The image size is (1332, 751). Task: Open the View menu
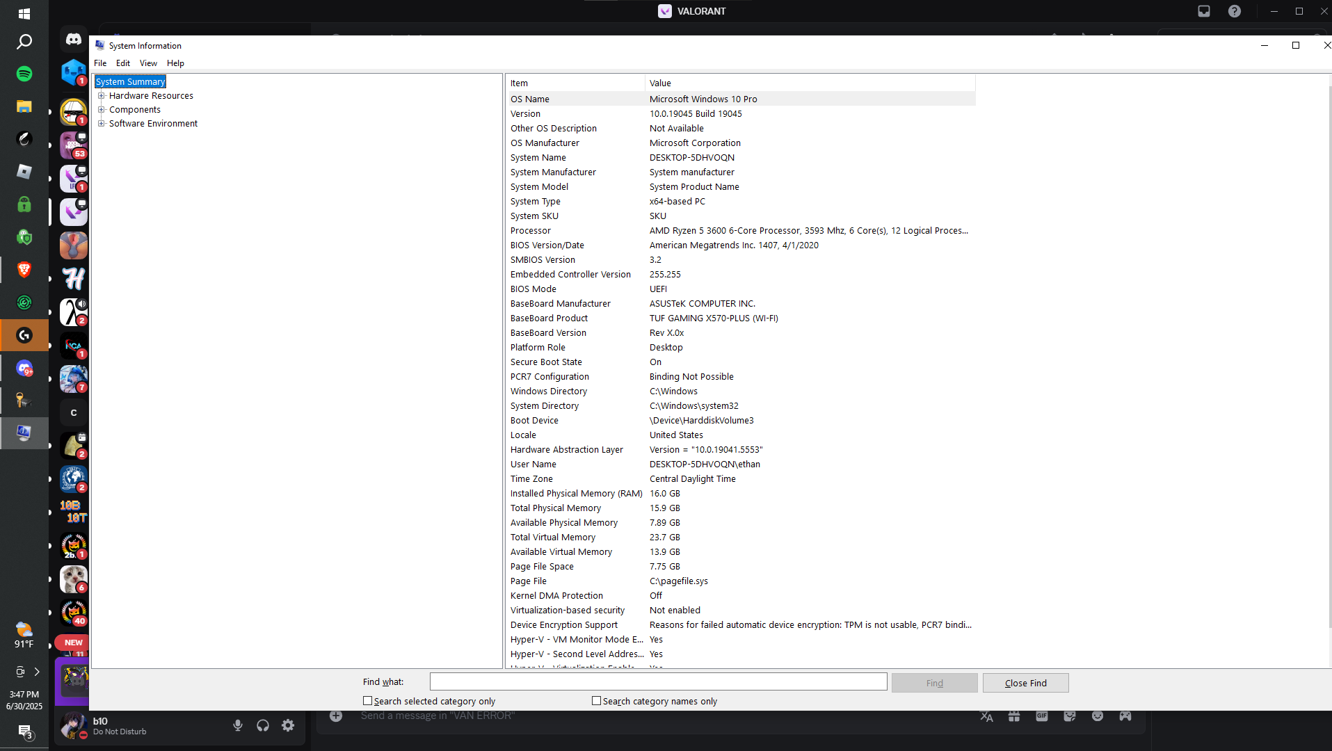(x=148, y=63)
